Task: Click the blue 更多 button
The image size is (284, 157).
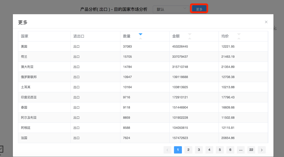Action: pyautogui.click(x=199, y=9)
